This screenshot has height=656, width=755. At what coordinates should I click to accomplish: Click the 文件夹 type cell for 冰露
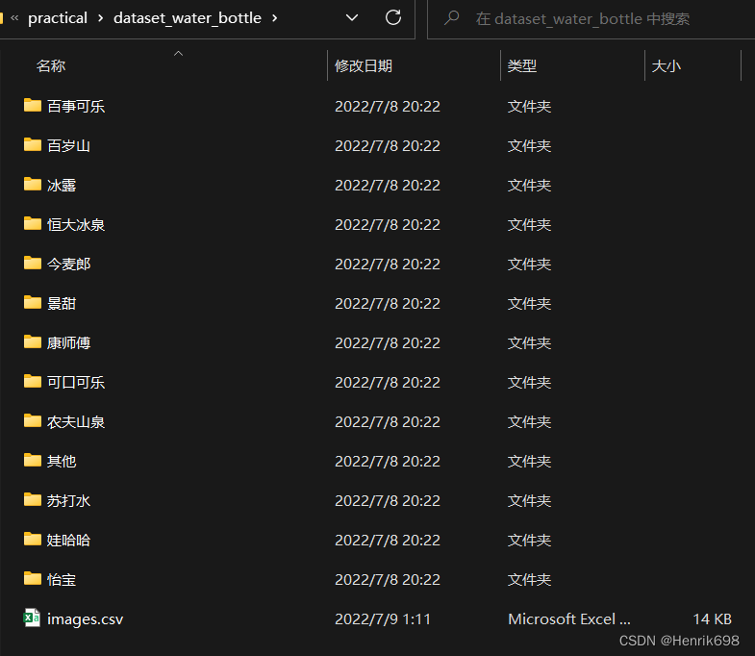(529, 185)
